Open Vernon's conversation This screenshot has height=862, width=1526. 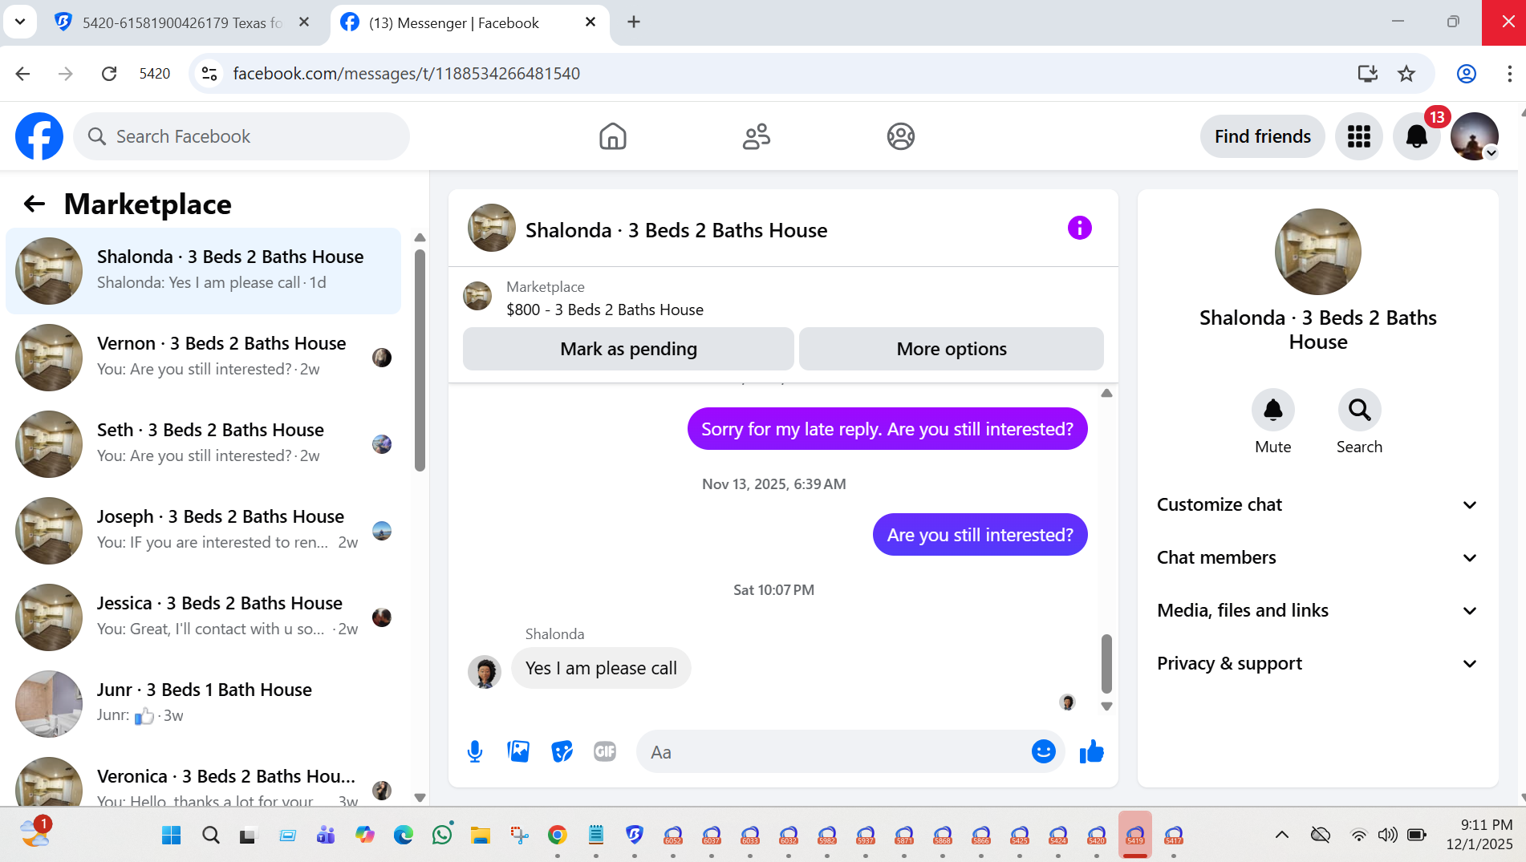204,358
